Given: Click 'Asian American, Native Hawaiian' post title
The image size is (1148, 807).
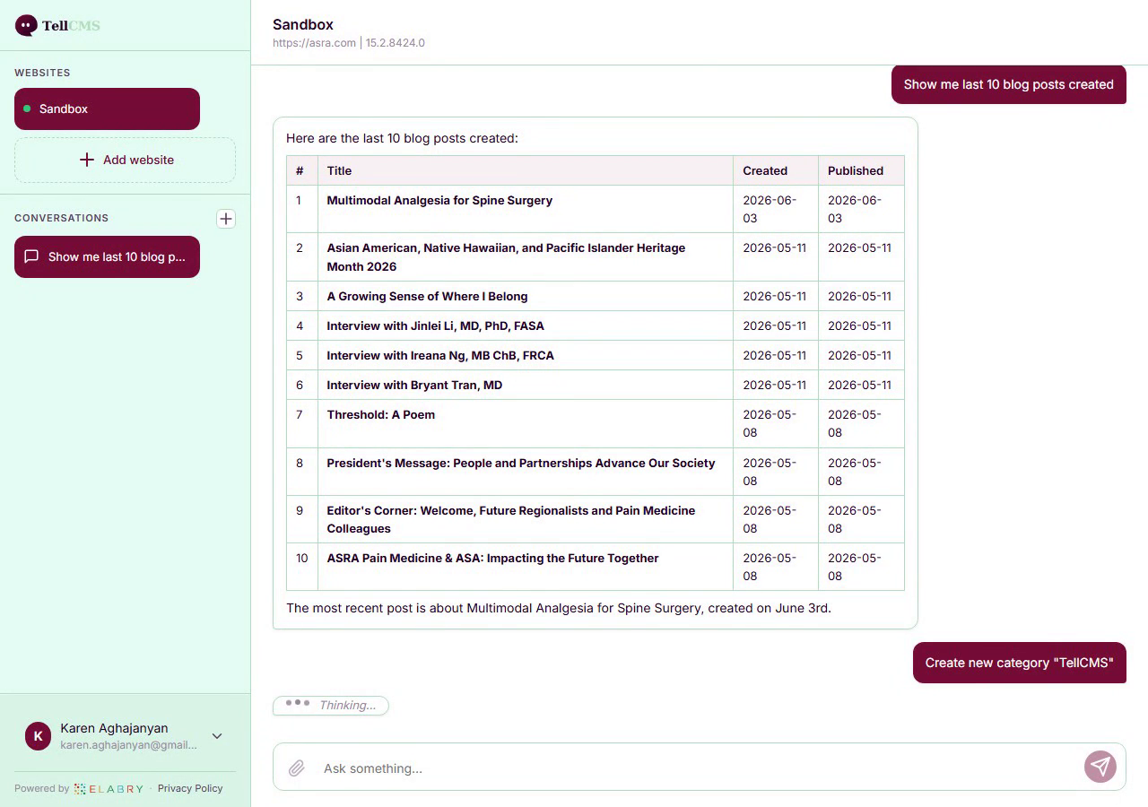Looking at the screenshot, I should (506, 257).
